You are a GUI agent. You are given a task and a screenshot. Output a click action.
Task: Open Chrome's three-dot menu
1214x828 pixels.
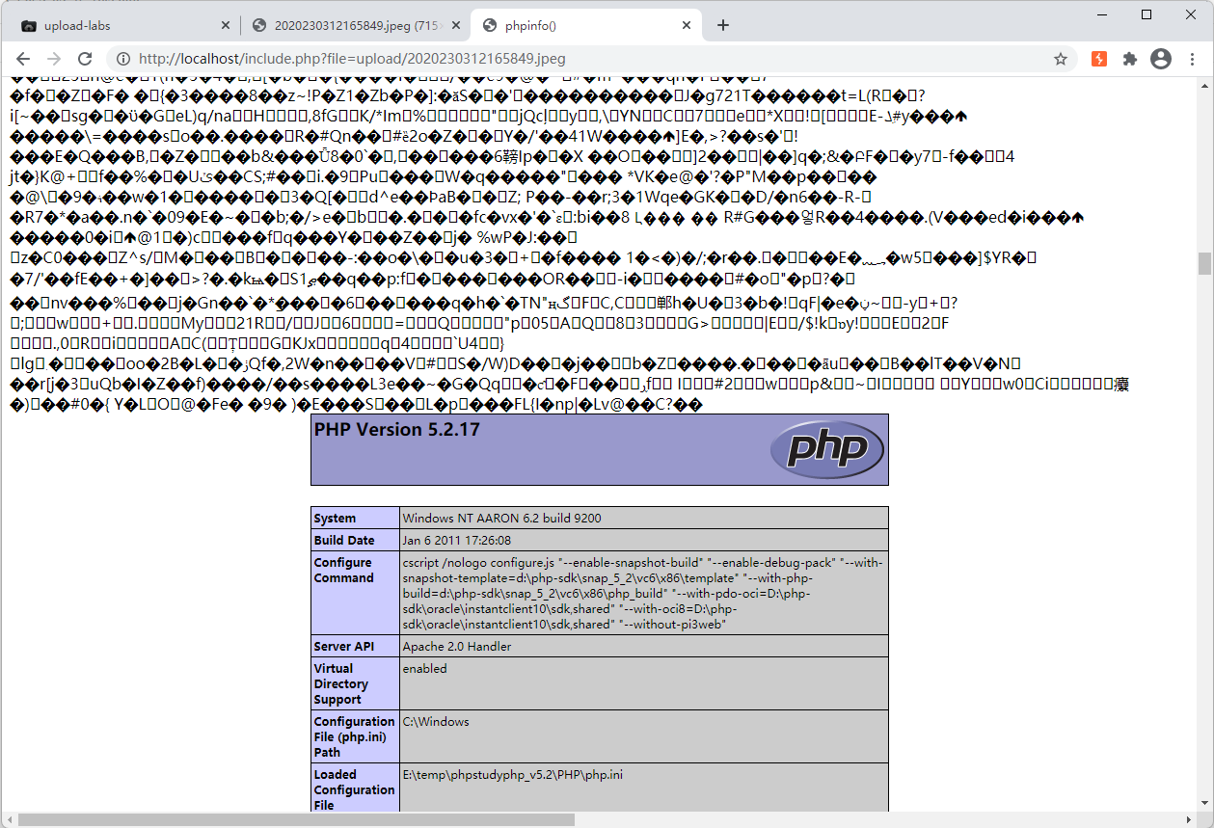[x=1192, y=59]
